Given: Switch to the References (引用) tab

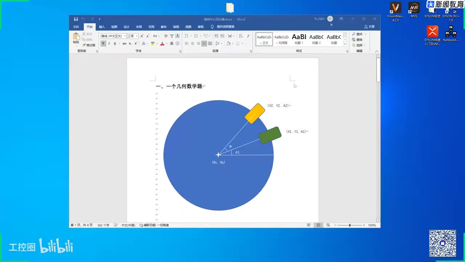Looking at the screenshot, I should pos(151,27).
